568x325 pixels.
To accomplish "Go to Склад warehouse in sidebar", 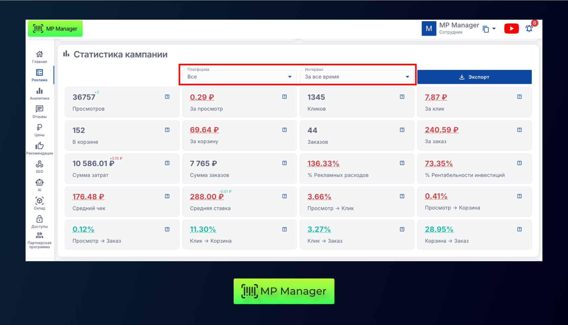I will pos(40,203).
